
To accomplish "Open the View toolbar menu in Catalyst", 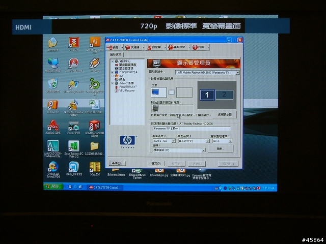I will point(114,47).
